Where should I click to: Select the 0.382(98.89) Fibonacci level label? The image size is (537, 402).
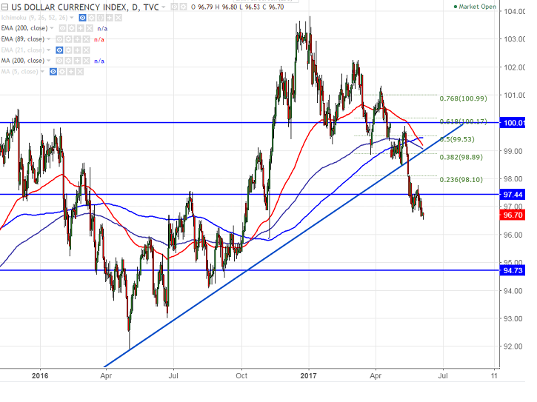click(461, 157)
